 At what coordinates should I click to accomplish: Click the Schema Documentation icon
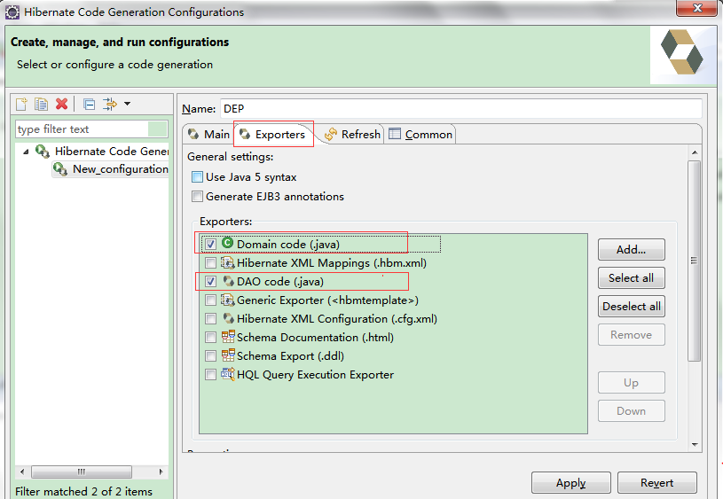coord(228,337)
